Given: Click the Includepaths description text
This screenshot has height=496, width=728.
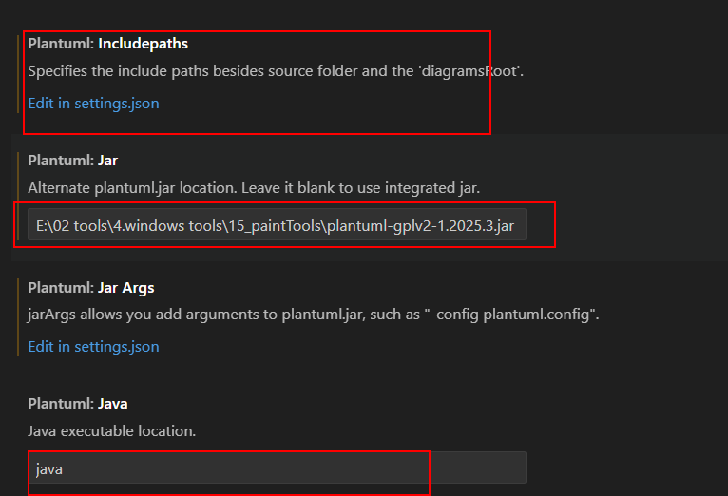Looking at the screenshot, I should [x=276, y=71].
